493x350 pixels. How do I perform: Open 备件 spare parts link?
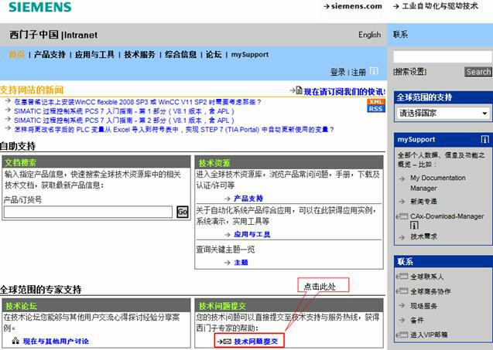(417, 320)
